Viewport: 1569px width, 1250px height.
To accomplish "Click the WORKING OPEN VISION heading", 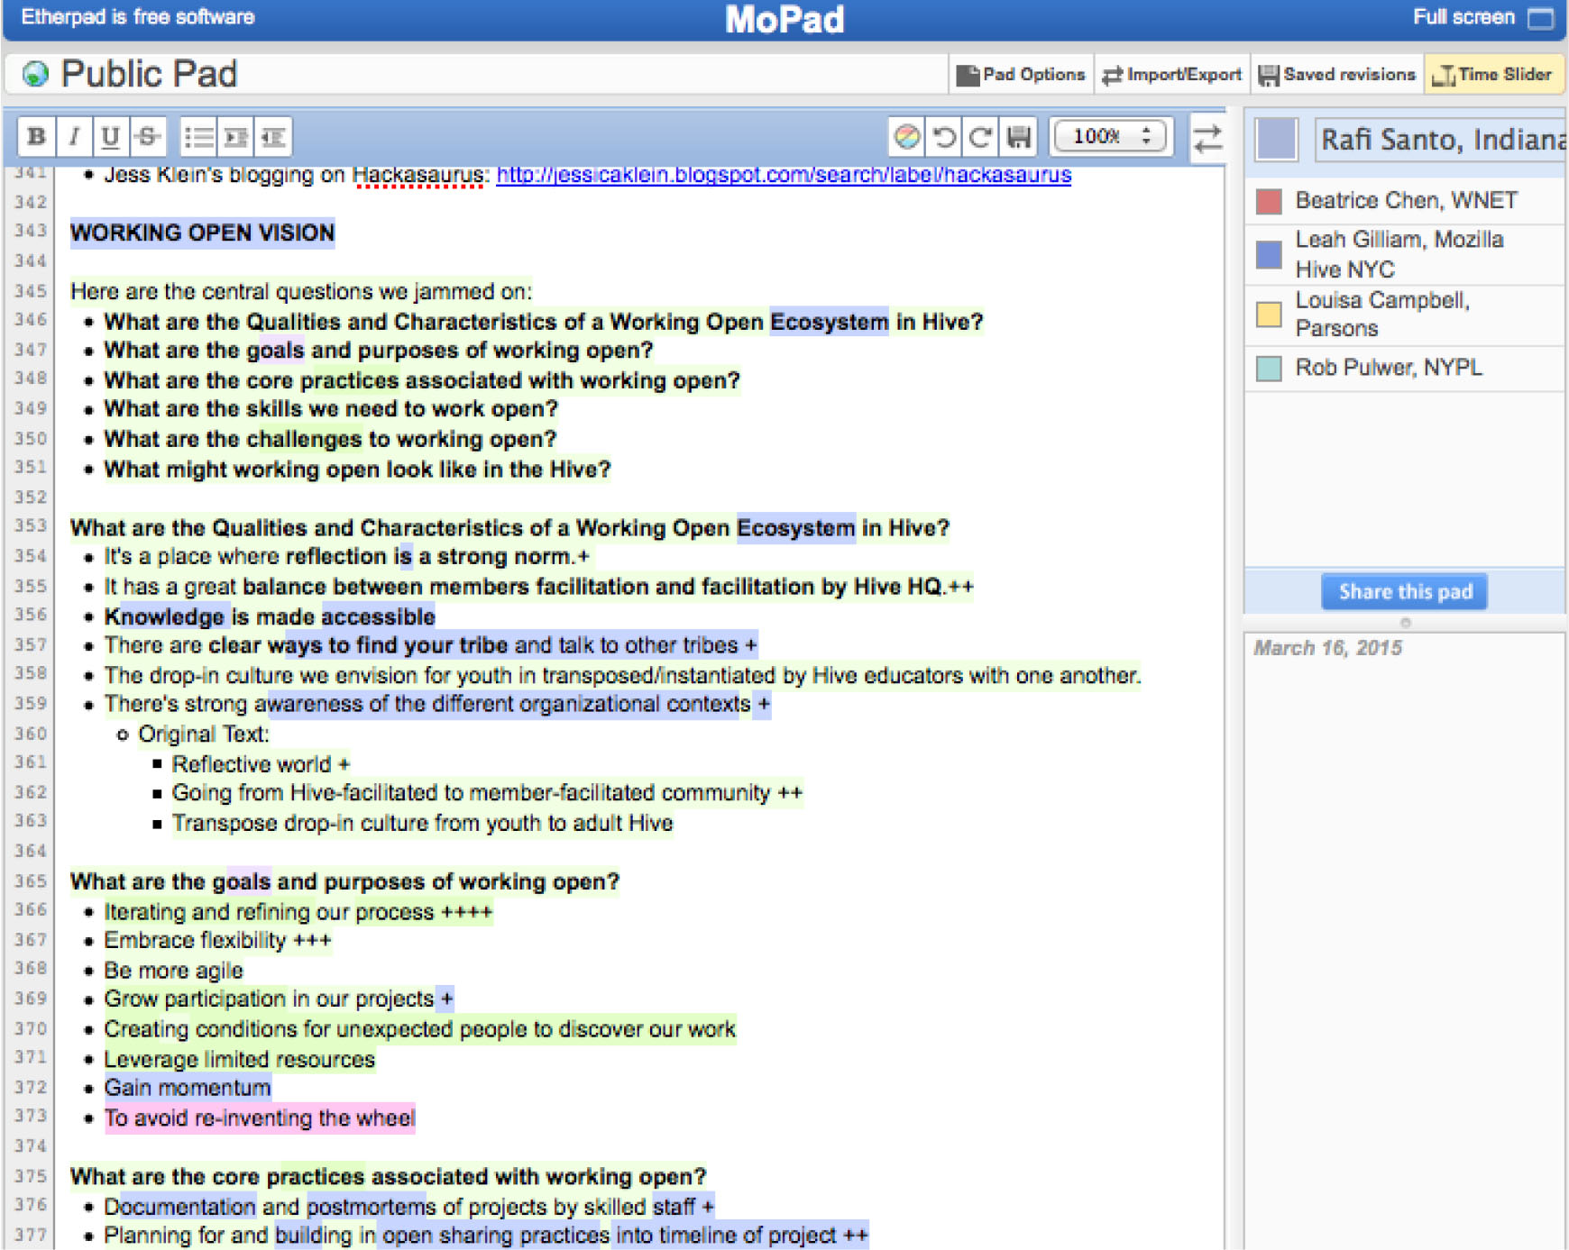I will pyautogui.click(x=203, y=233).
